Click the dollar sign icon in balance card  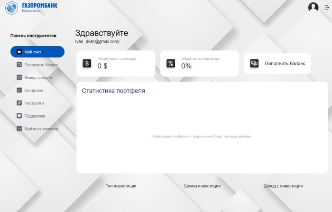click(87, 63)
